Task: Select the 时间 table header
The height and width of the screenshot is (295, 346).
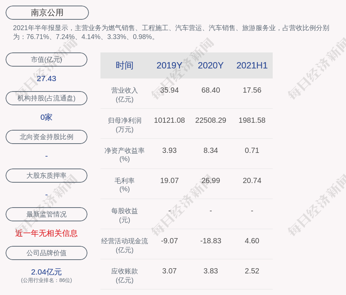Action: [x=125, y=65]
